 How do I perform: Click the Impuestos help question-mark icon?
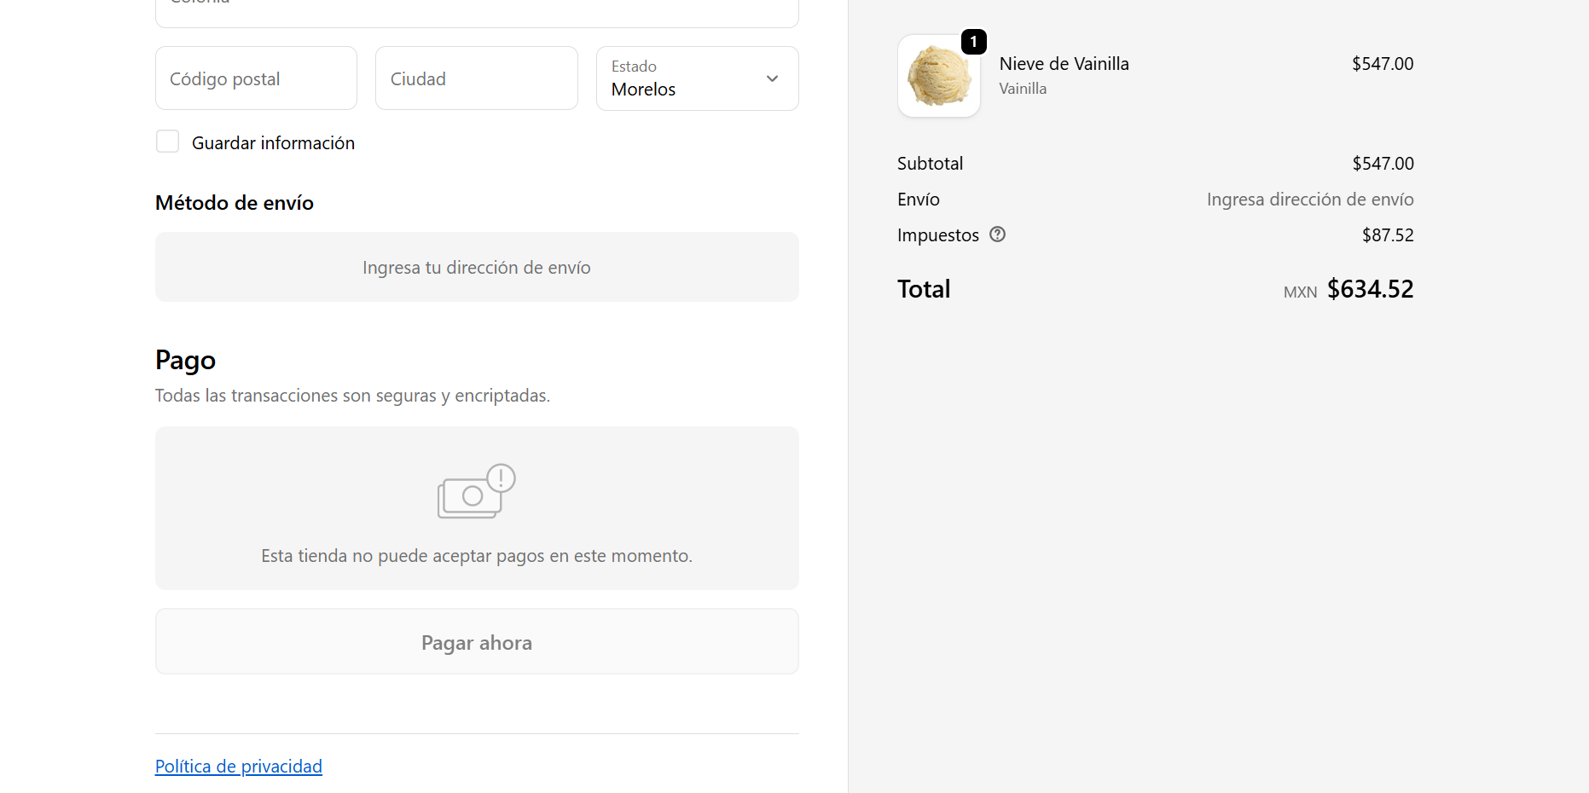pos(997,234)
